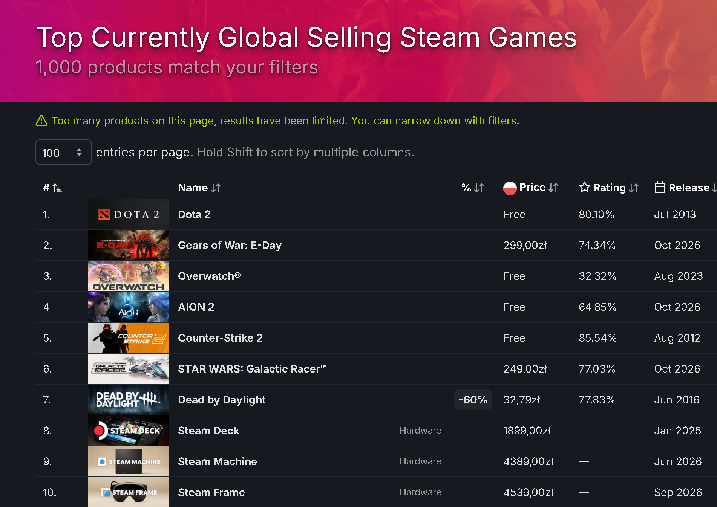Screen dimensions: 717x507
Task: Open the Steam Machine name link
Action: [x=218, y=461]
